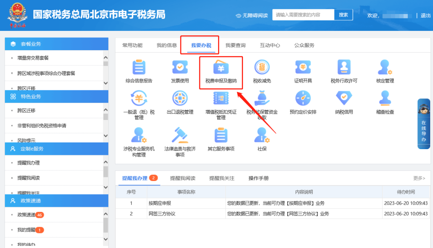433x248 pixels.
Task: Click 定制e服务 header icon
Action: (x=13, y=149)
